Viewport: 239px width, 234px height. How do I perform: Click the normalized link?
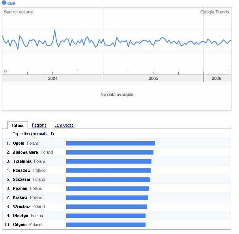click(43, 134)
